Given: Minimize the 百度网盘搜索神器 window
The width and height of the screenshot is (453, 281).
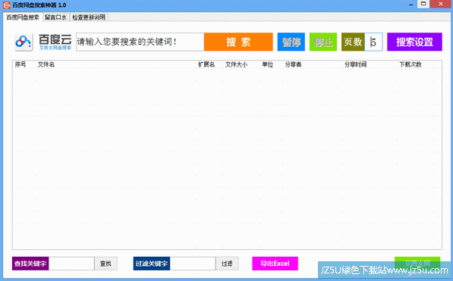Looking at the screenshot, I should tap(411, 5).
